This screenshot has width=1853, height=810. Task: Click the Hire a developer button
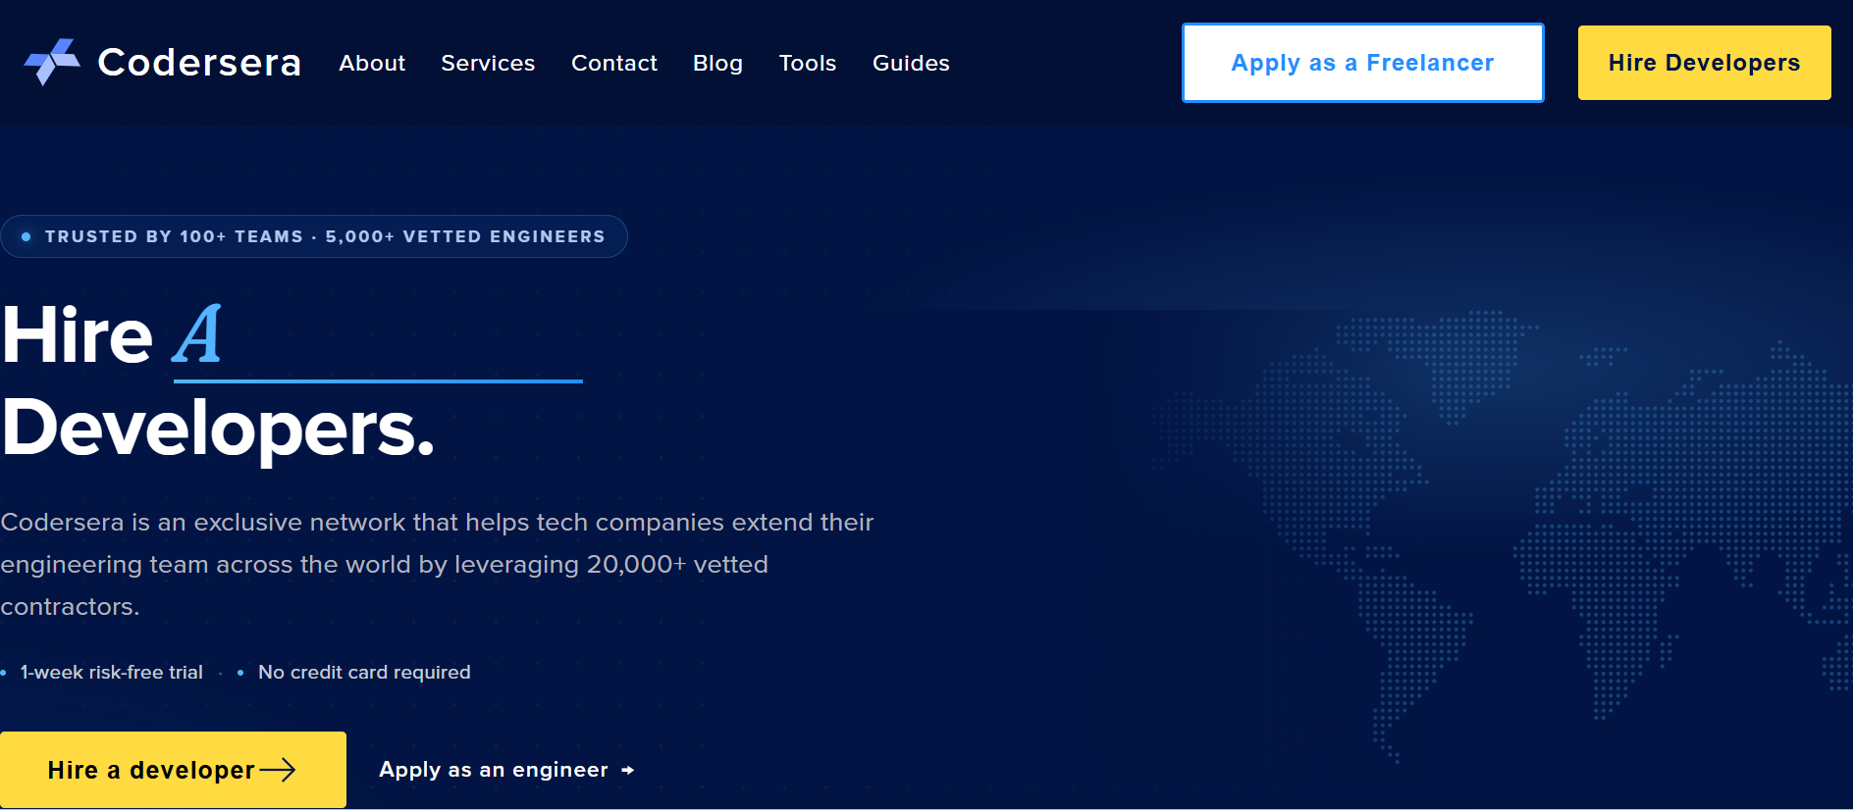[x=173, y=770]
